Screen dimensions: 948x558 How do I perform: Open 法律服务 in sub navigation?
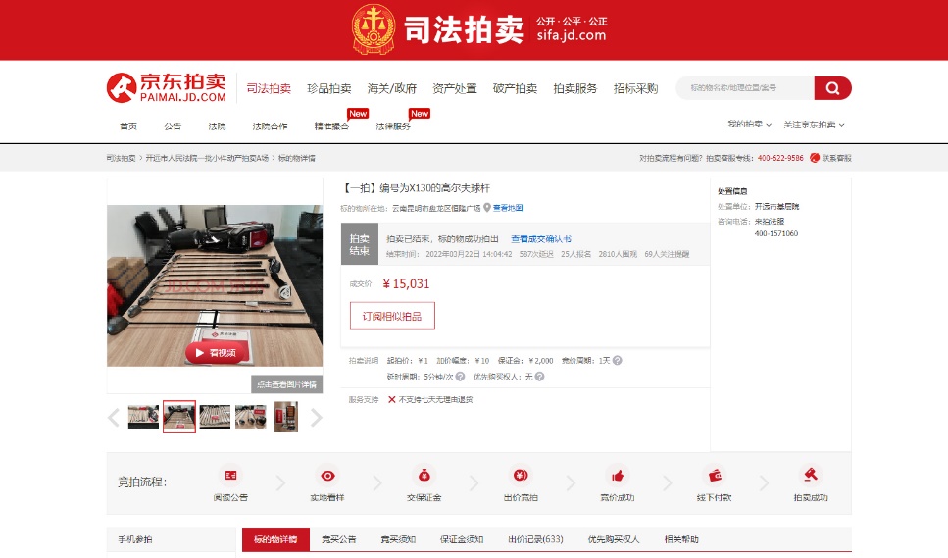[x=393, y=126]
